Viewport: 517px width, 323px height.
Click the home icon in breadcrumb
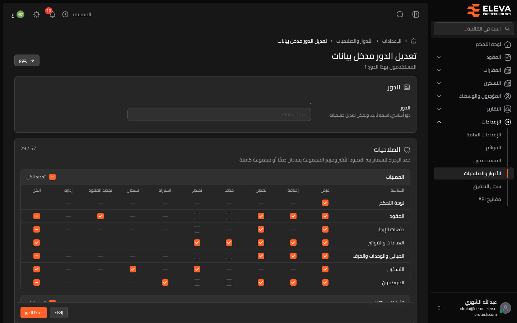tap(414, 41)
